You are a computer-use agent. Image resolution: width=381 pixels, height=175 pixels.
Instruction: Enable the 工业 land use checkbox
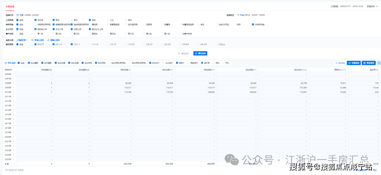click(x=108, y=20)
